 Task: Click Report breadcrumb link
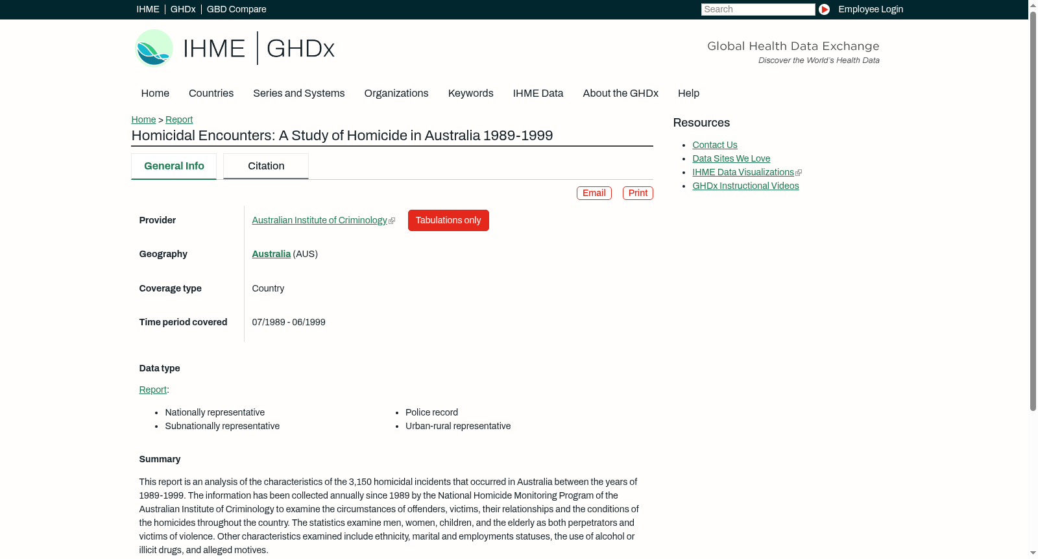click(179, 119)
